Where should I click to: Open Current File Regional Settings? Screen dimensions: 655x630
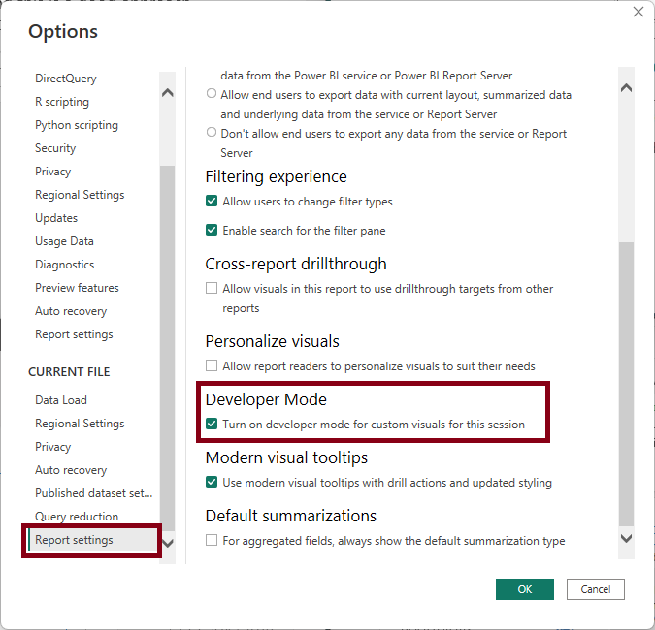[80, 424]
